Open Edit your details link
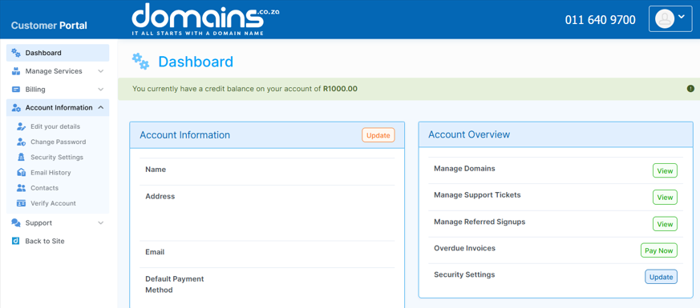 [x=55, y=126]
